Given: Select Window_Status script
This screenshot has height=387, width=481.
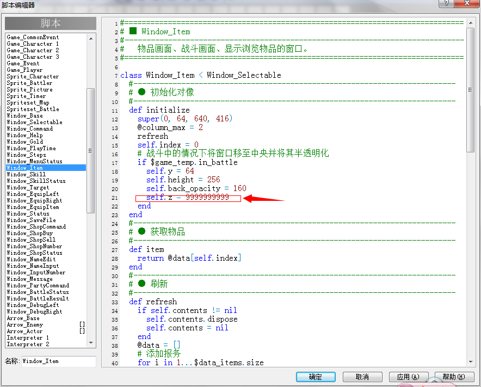Looking at the screenshot, I should 28,213.
